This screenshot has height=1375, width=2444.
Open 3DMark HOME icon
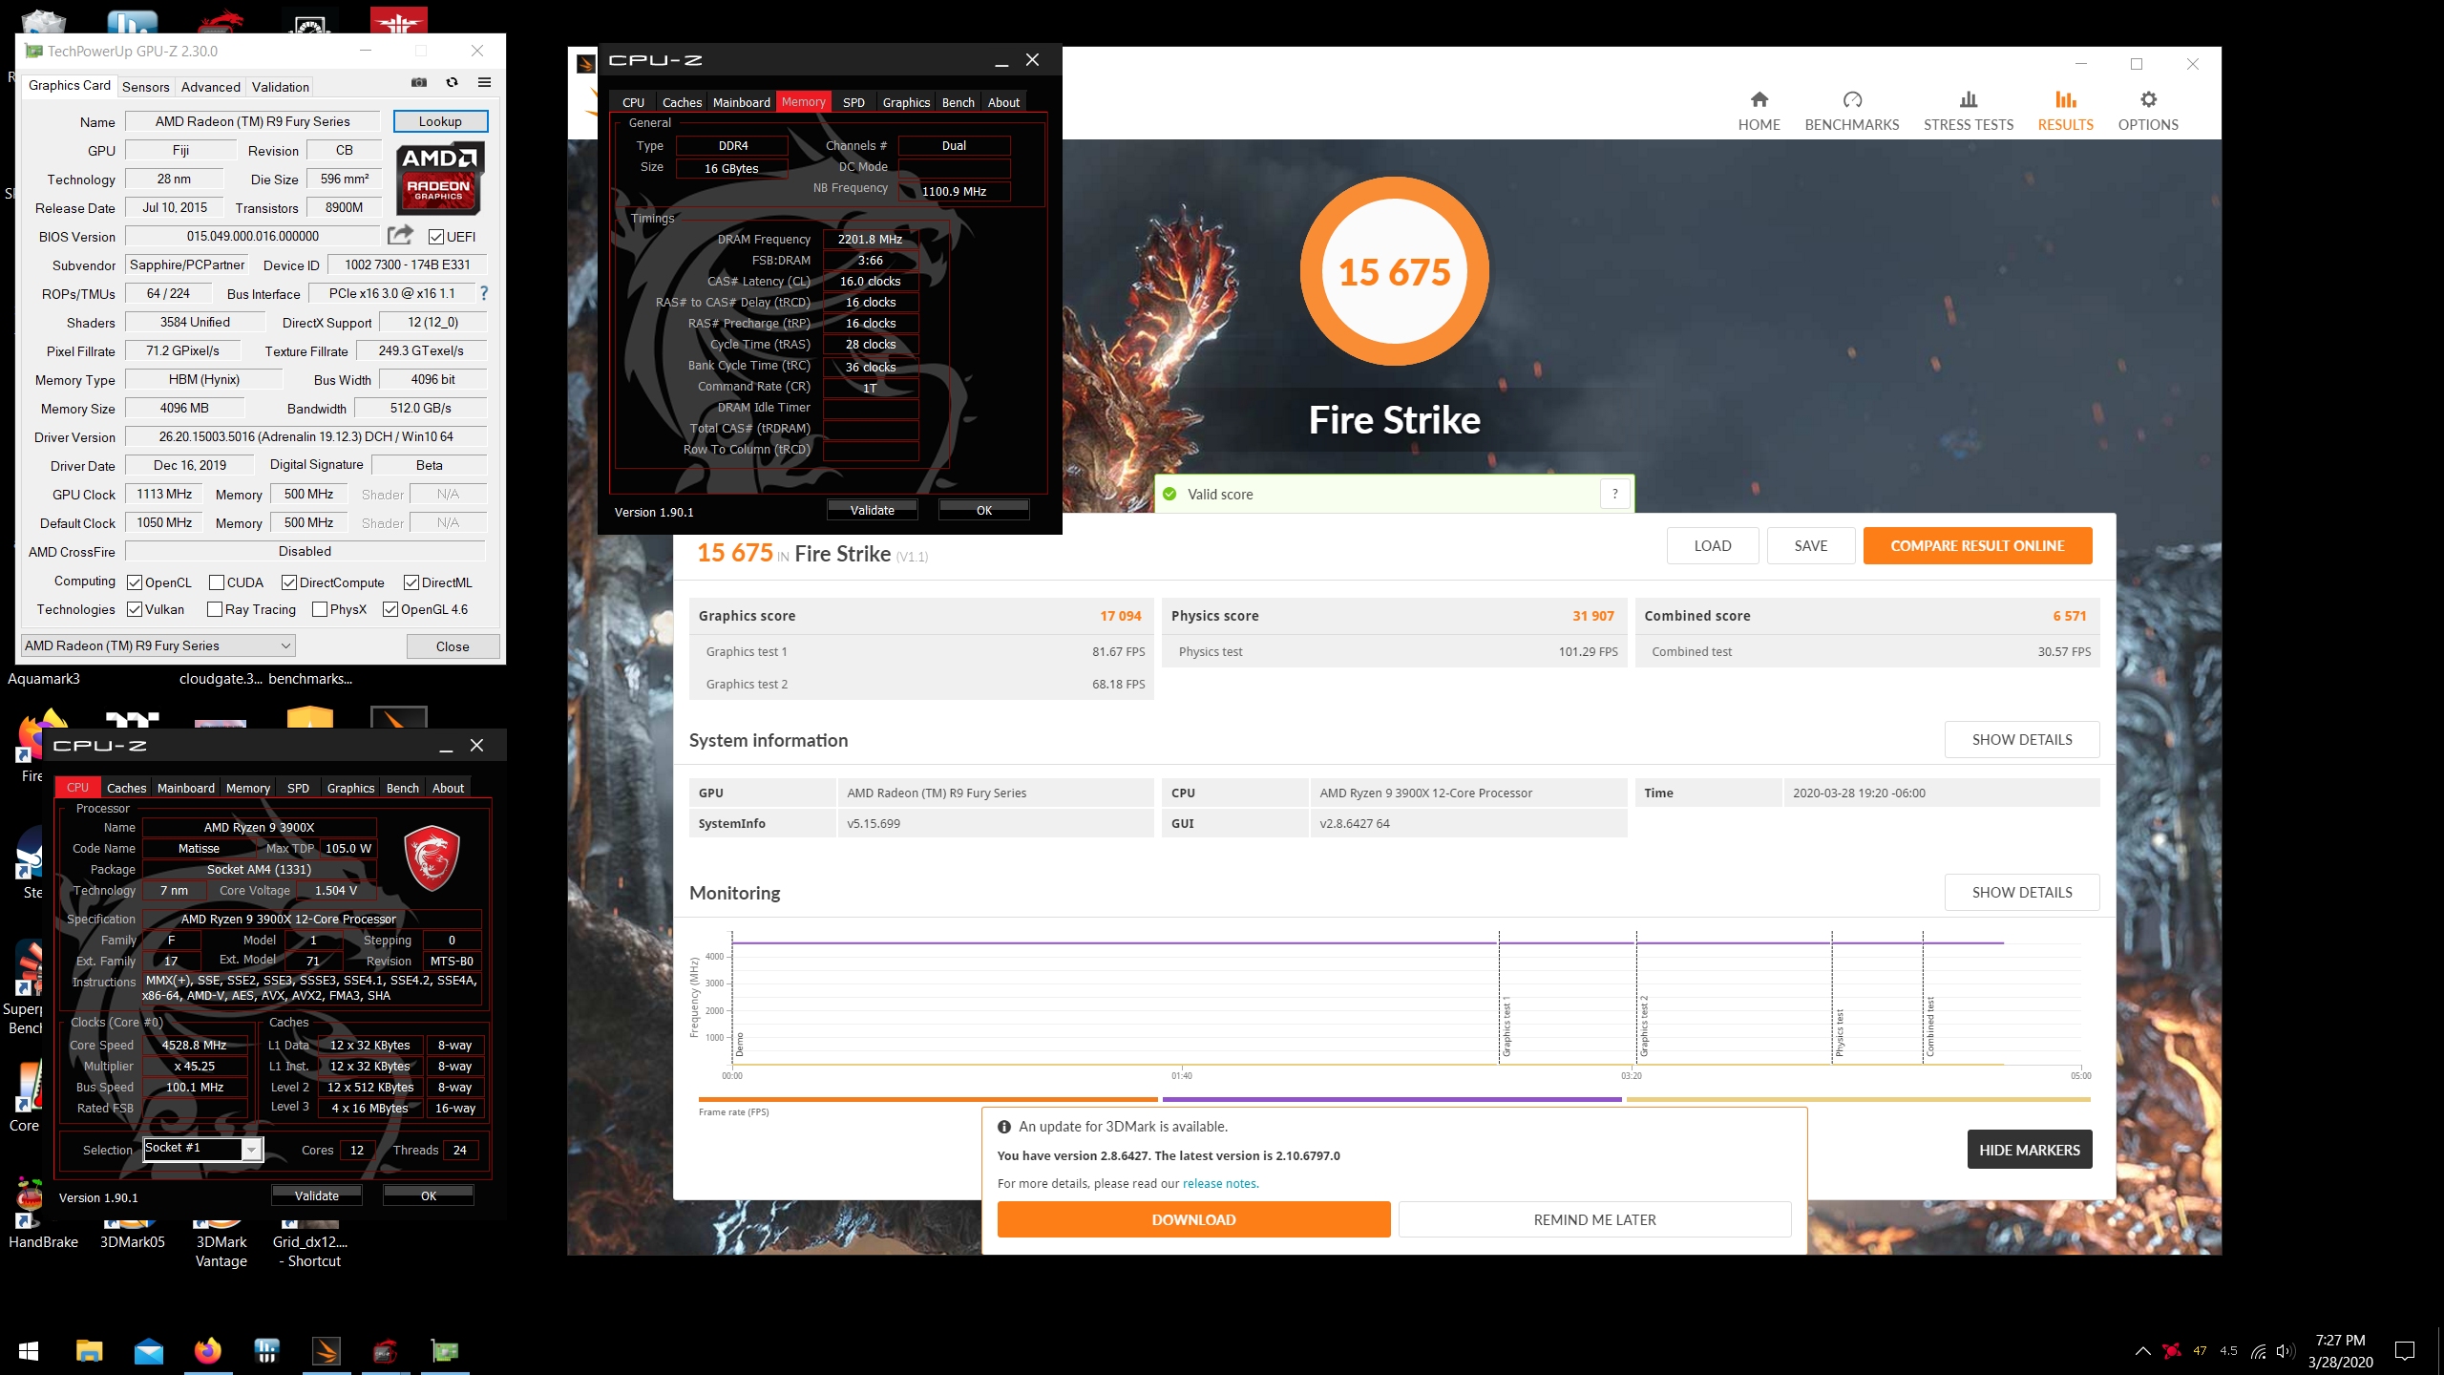(1759, 112)
